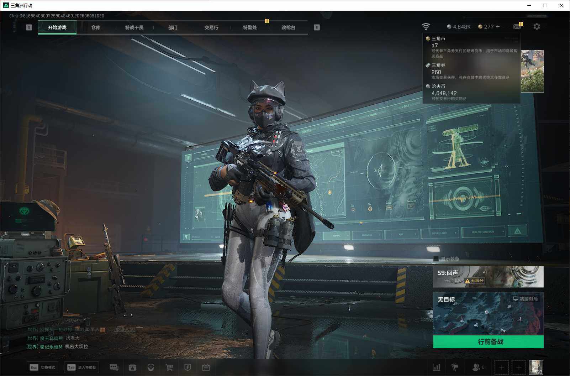
Task: Open the shopping cart store icon
Action: 169,367
